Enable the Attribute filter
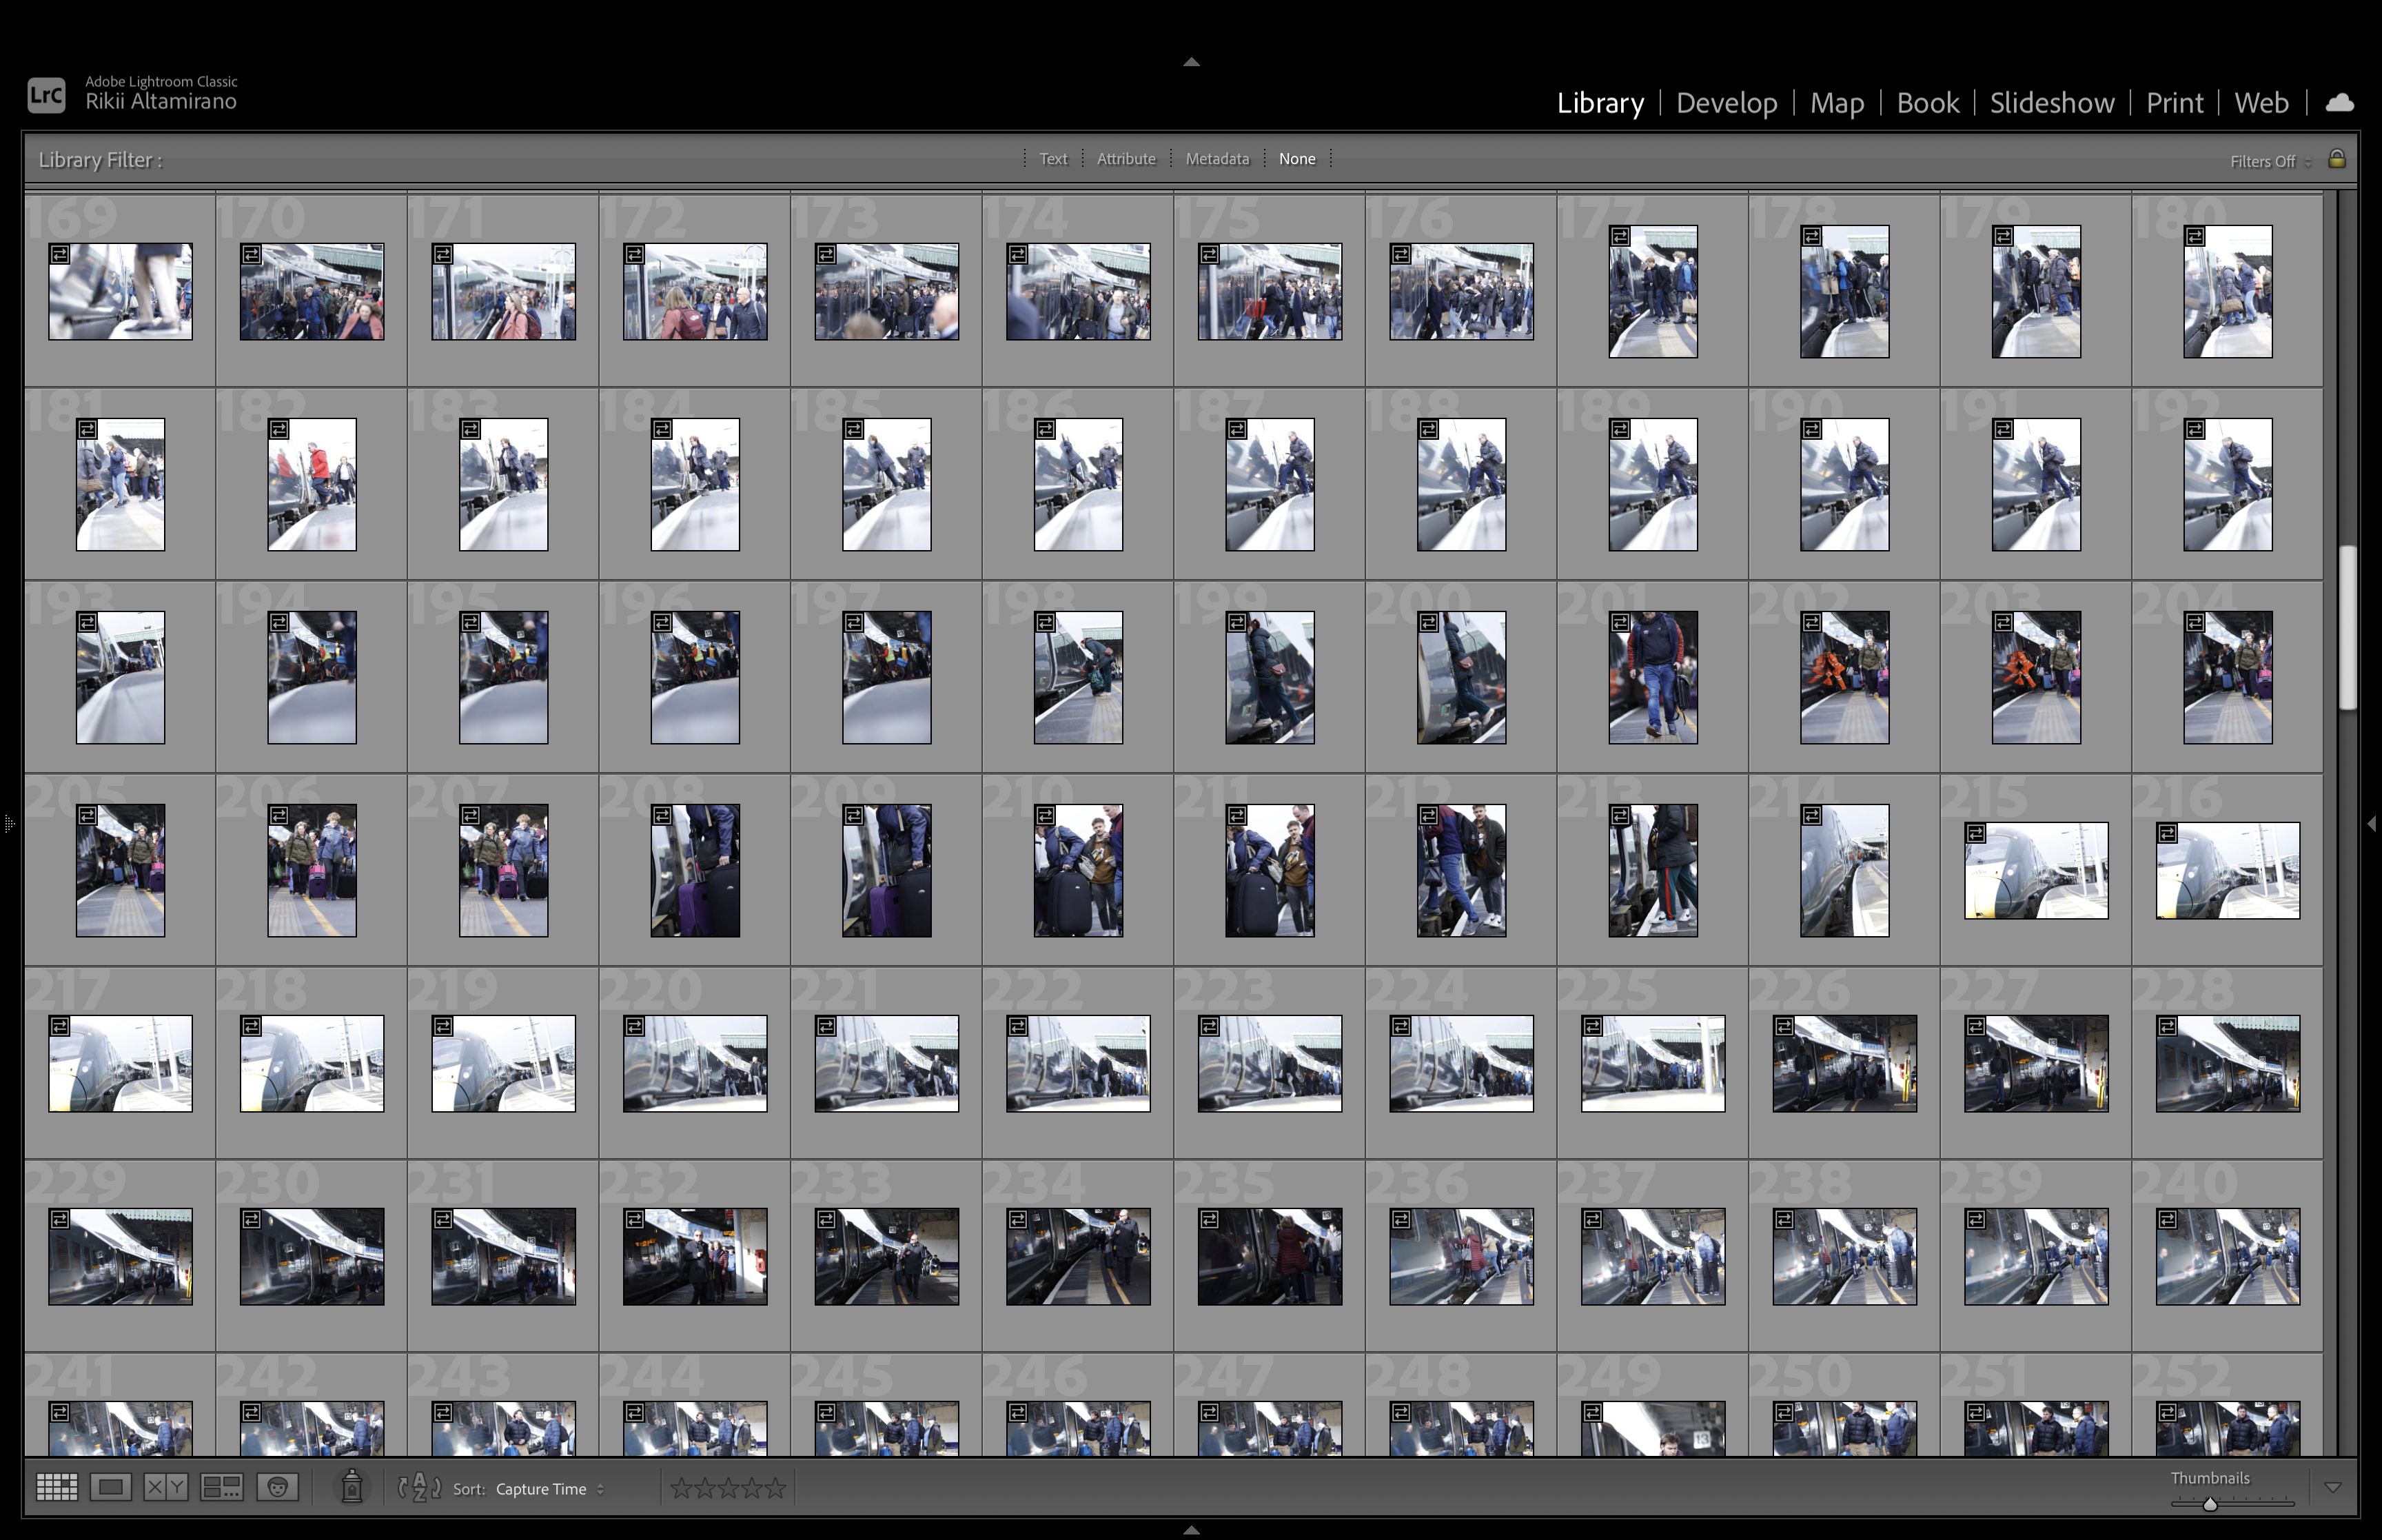2382x1540 pixels. click(1126, 159)
